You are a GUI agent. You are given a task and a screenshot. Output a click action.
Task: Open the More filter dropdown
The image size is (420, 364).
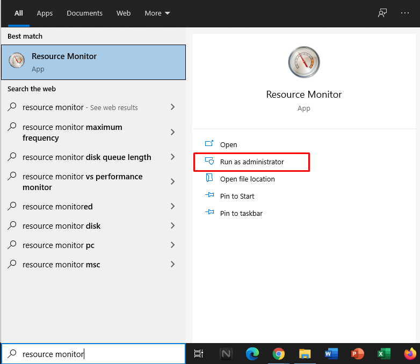coord(157,13)
